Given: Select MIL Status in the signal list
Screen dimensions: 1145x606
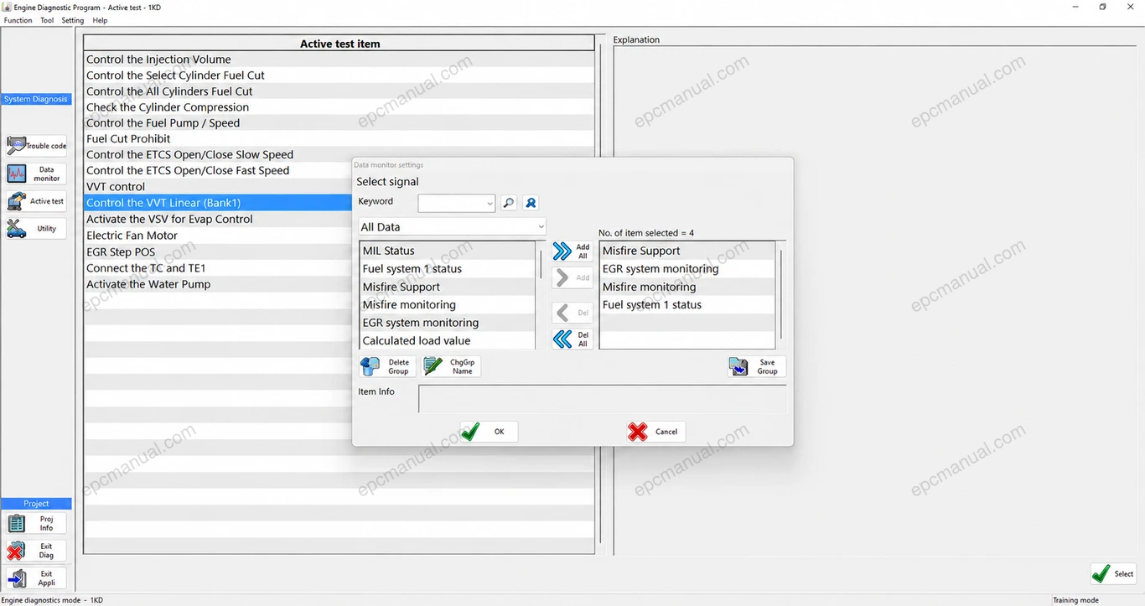Looking at the screenshot, I should pos(447,251).
